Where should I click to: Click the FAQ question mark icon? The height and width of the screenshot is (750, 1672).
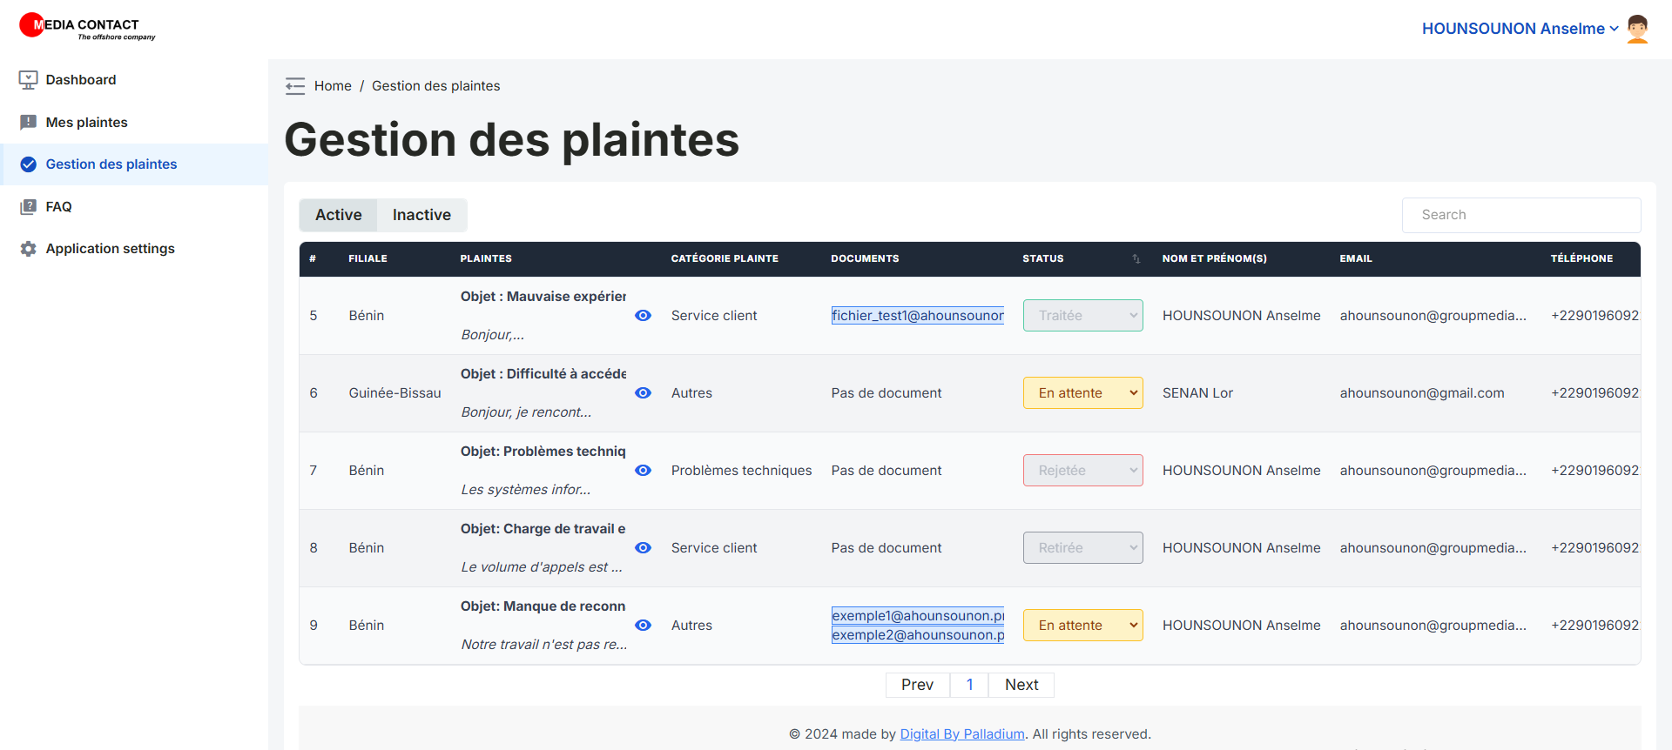pos(28,207)
